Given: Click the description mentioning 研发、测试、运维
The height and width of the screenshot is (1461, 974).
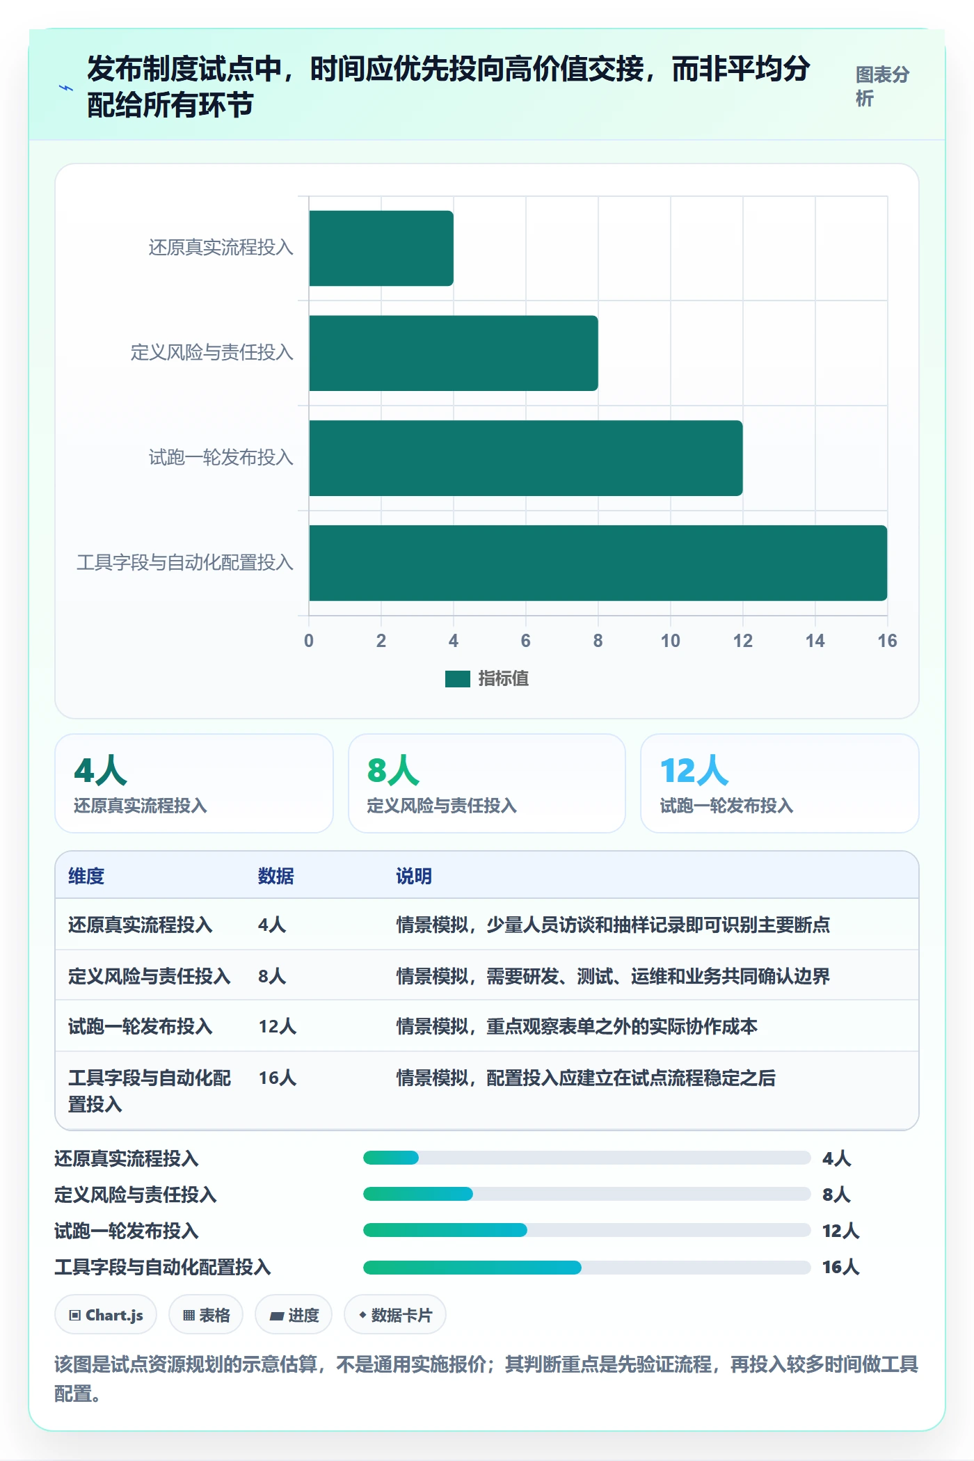Looking at the screenshot, I should click(613, 976).
